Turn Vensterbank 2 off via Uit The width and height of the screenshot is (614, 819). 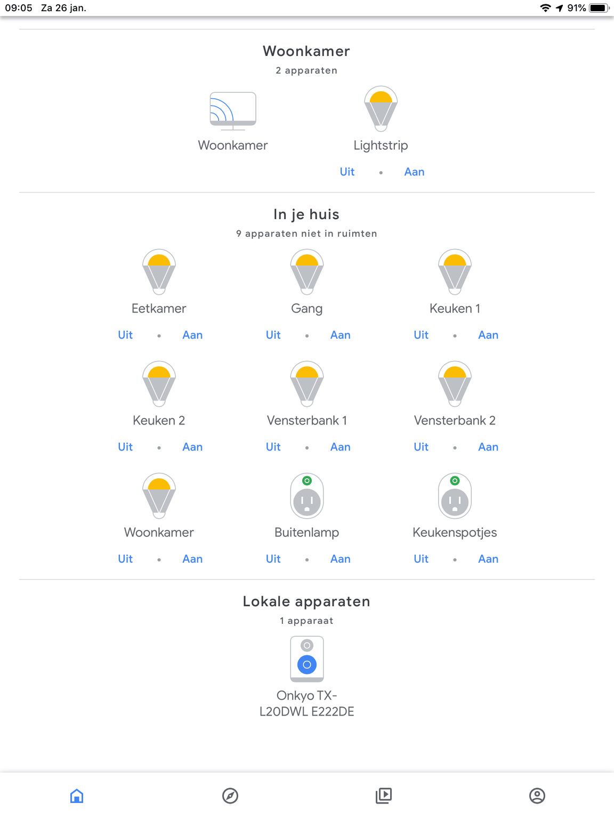(421, 447)
